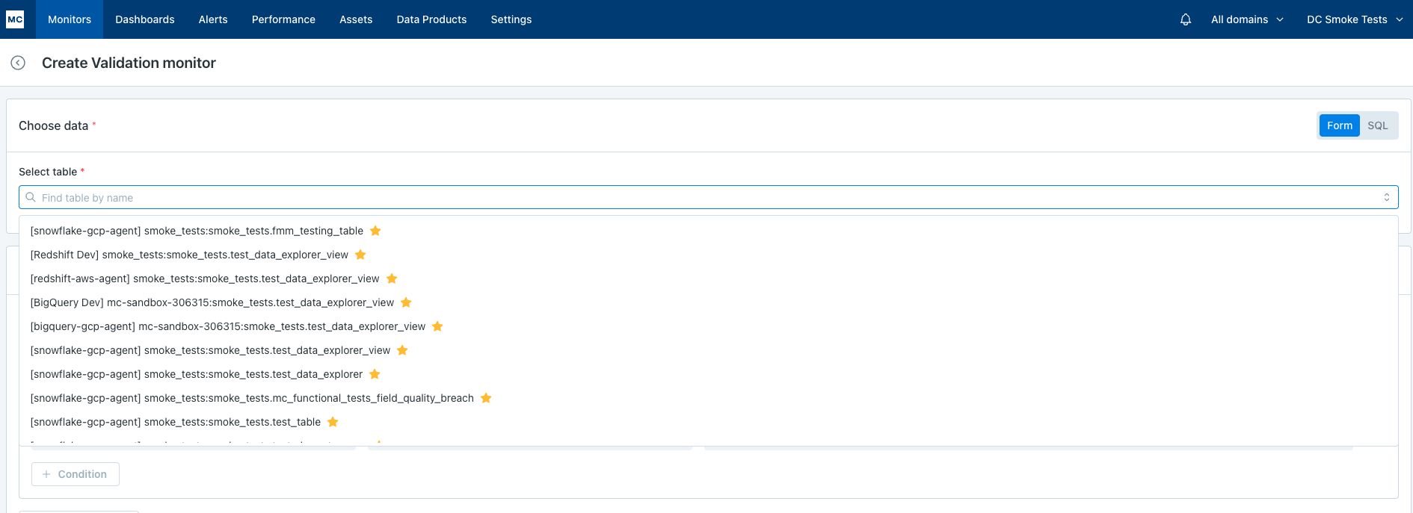This screenshot has width=1413, height=513.
Task: Open the DC Smoke Tests account menu
Action: [x=1354, y=19]
